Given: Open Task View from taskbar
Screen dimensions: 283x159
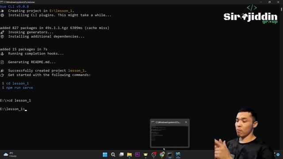Looking at the screenshot, I should [121, 155].
